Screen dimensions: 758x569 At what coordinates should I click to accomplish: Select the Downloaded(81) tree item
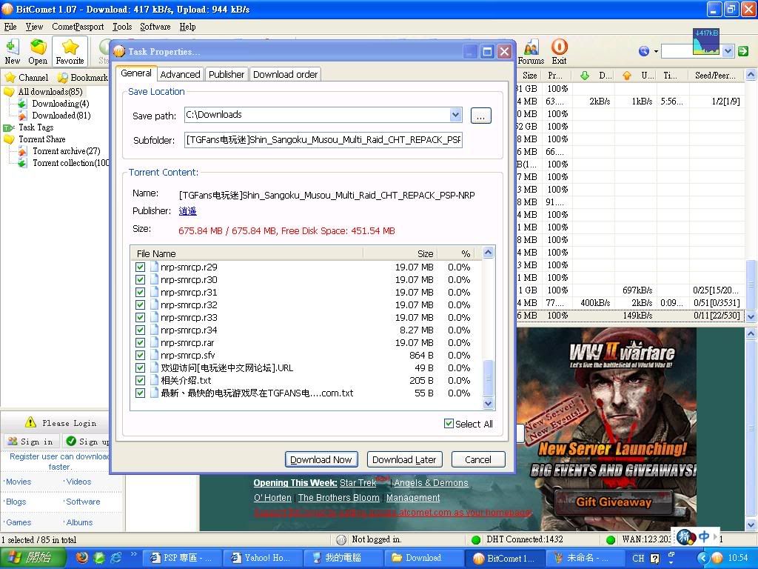click(x=61, y=115)
